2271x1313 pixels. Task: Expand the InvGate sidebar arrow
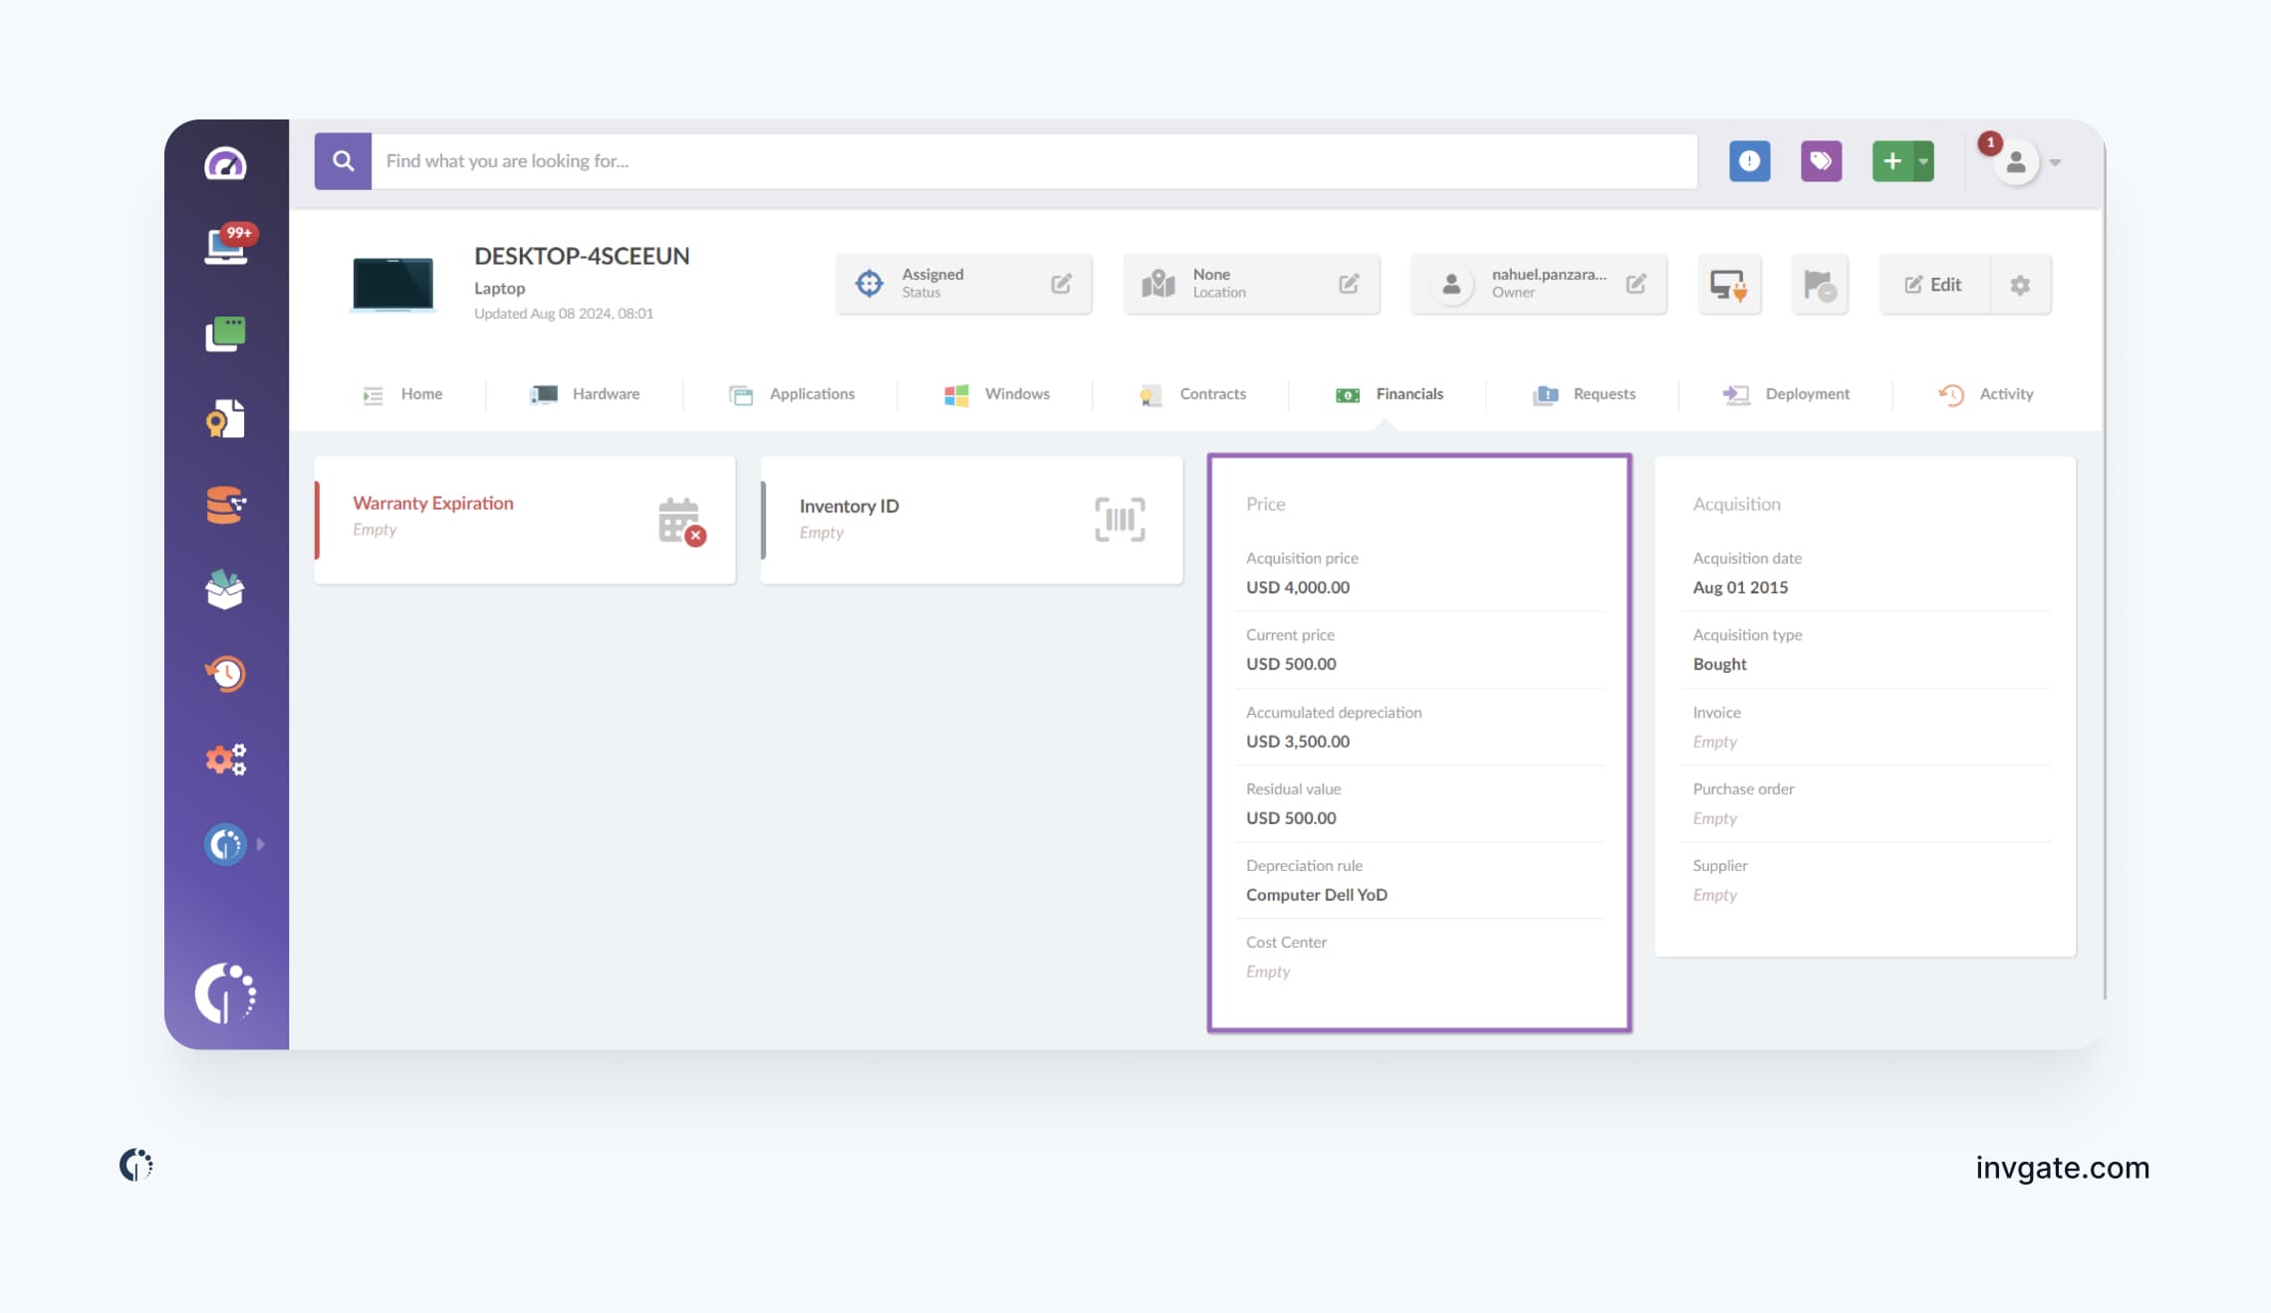coord(261,844)
